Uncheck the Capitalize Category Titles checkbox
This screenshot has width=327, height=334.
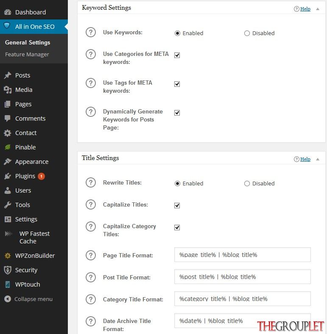pos(177,227)
